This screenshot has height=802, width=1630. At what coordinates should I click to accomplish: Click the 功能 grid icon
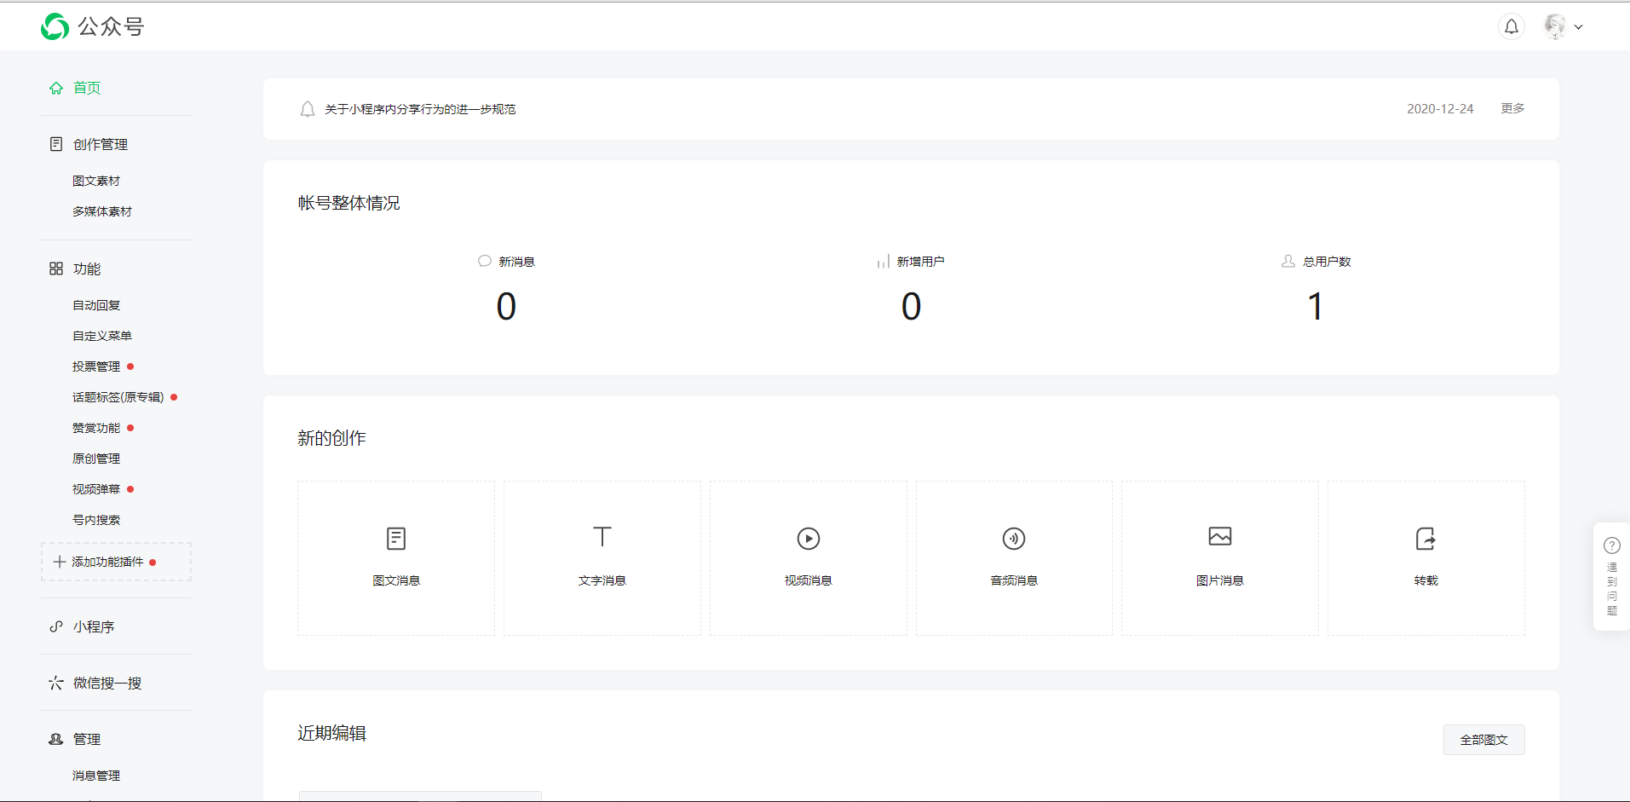pyautogui.click(x=56, y=268)
